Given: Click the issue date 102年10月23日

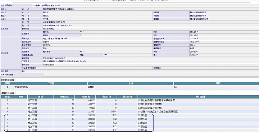Looking at the screenshot, I should click(x=49, y=65).
